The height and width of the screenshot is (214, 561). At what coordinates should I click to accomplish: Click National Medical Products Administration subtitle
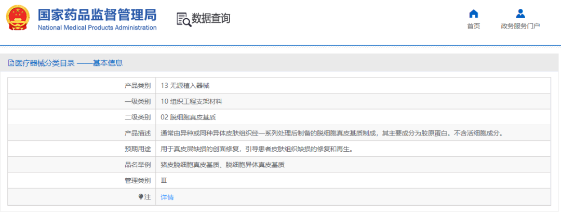pos(97,28)
